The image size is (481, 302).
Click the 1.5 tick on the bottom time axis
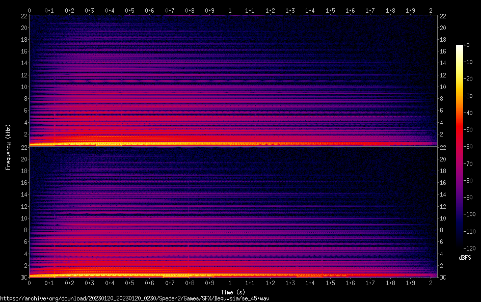330,283
